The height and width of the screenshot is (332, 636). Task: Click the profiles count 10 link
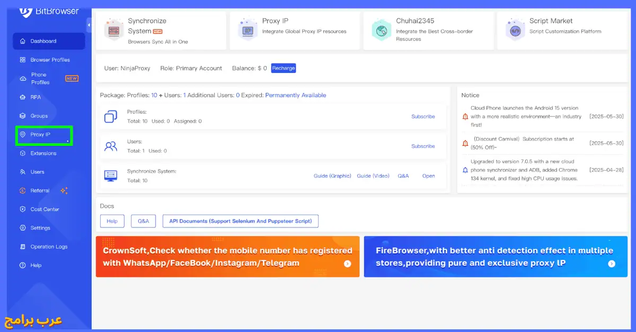154,95
